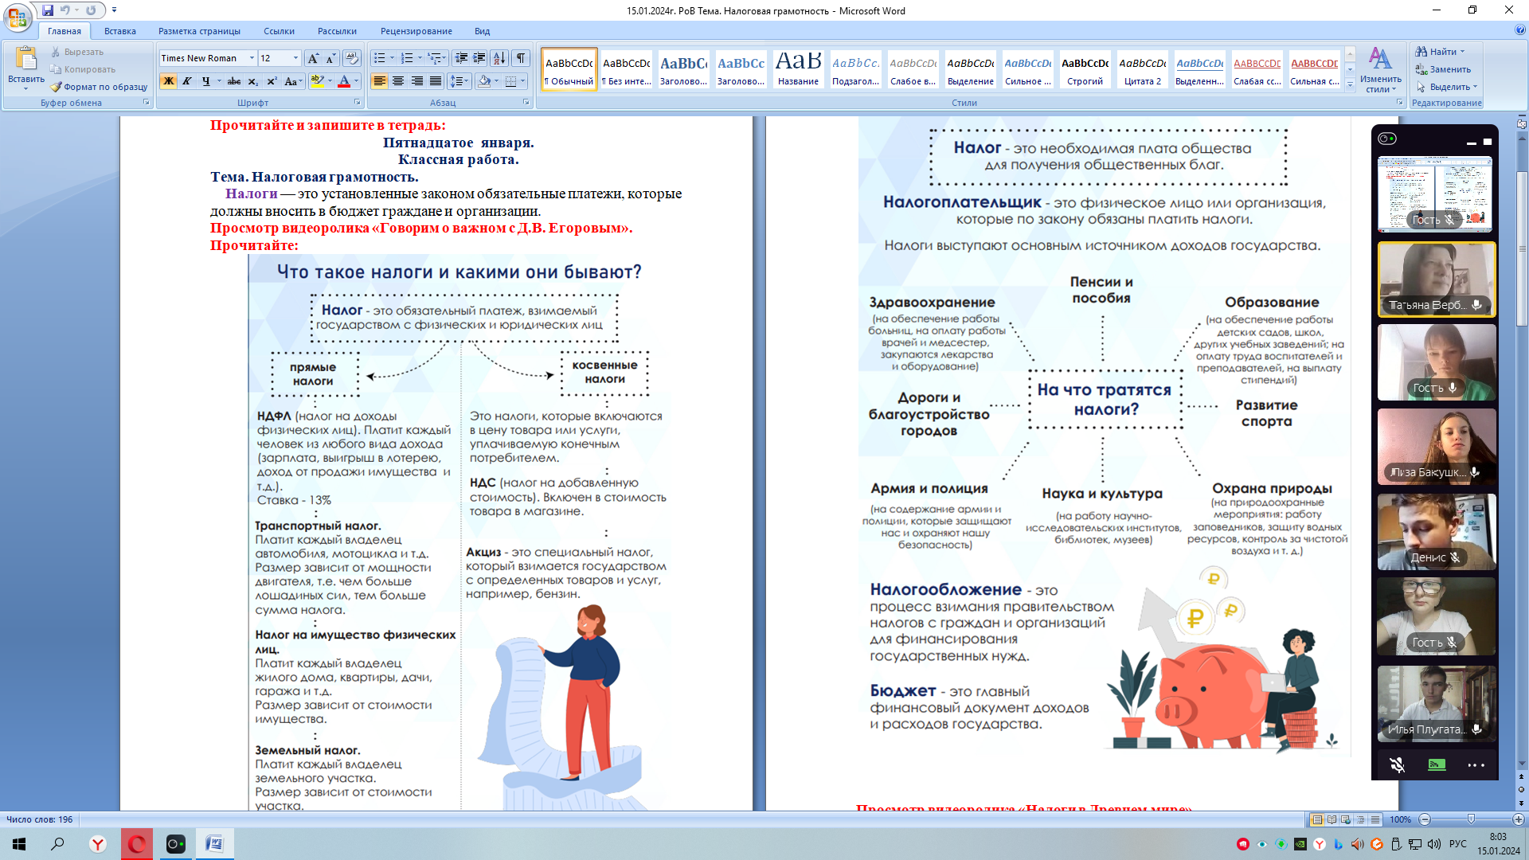Decrease paragraph indent

461,58
